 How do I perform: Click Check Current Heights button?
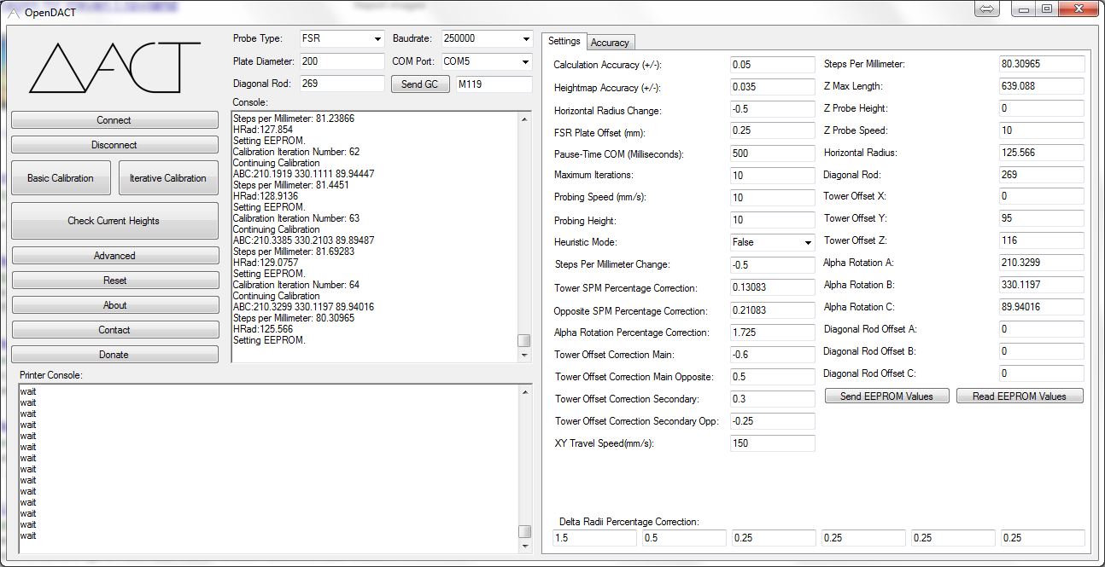114,221
